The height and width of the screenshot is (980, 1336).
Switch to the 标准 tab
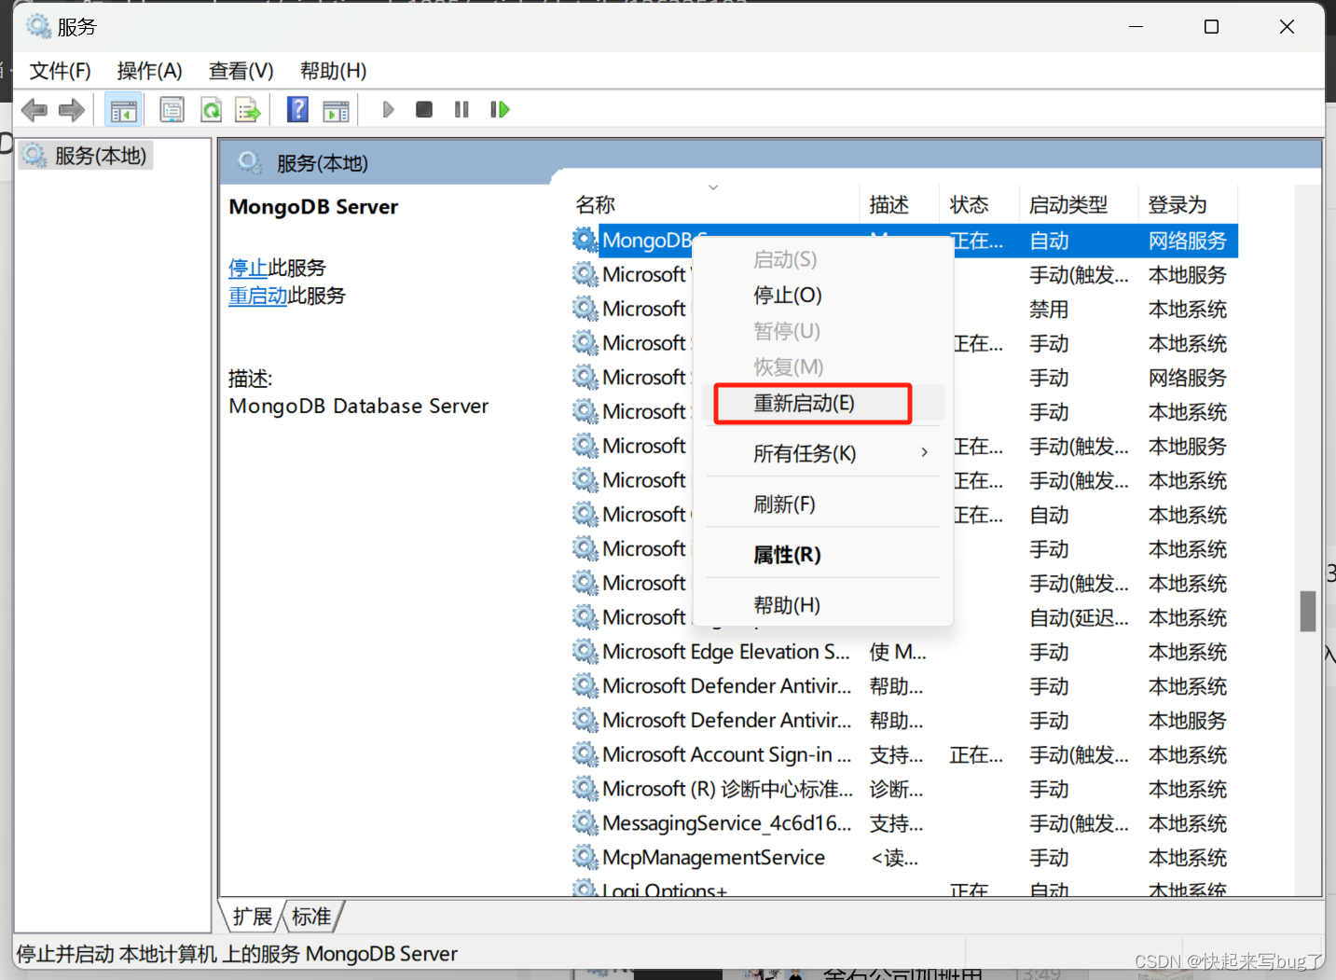click(x=311, y=917)
